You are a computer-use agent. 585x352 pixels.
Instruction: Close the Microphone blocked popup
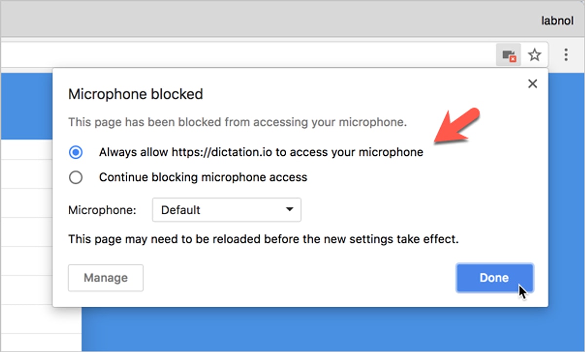(532, 84)
